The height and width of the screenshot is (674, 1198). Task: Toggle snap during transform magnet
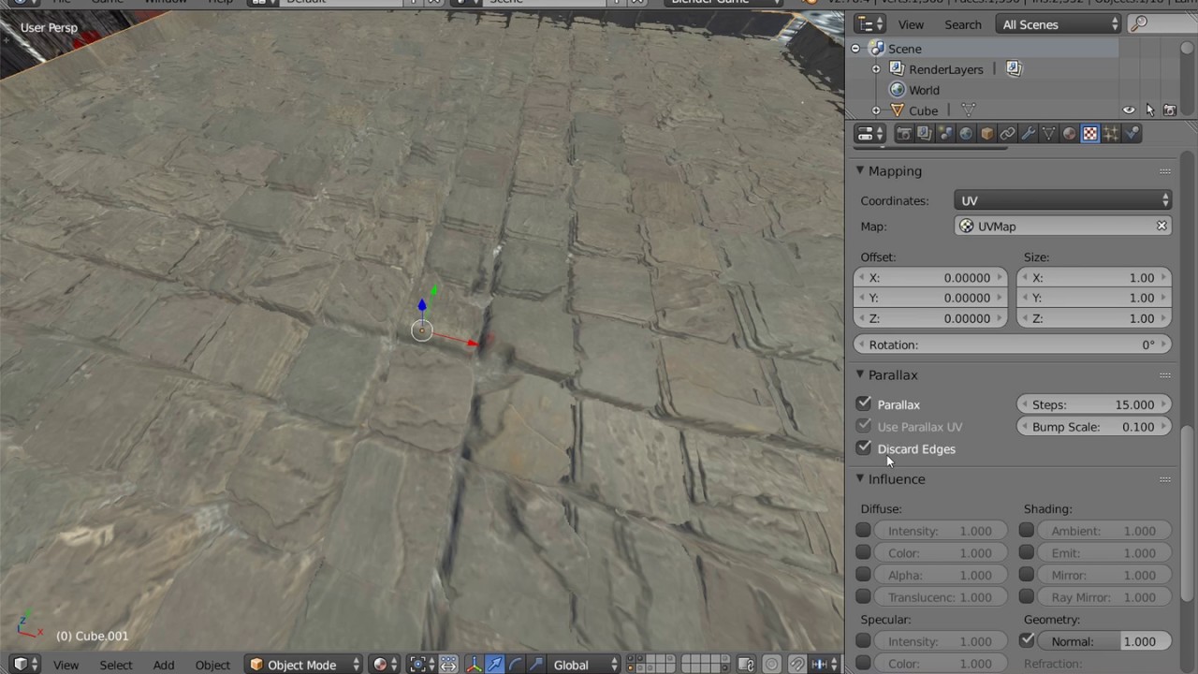tap(797, 665)
